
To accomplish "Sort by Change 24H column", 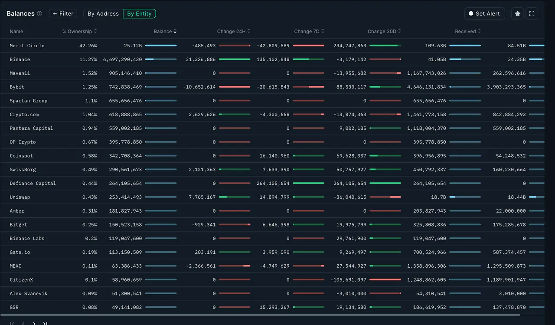I will [x=234, y=31].
